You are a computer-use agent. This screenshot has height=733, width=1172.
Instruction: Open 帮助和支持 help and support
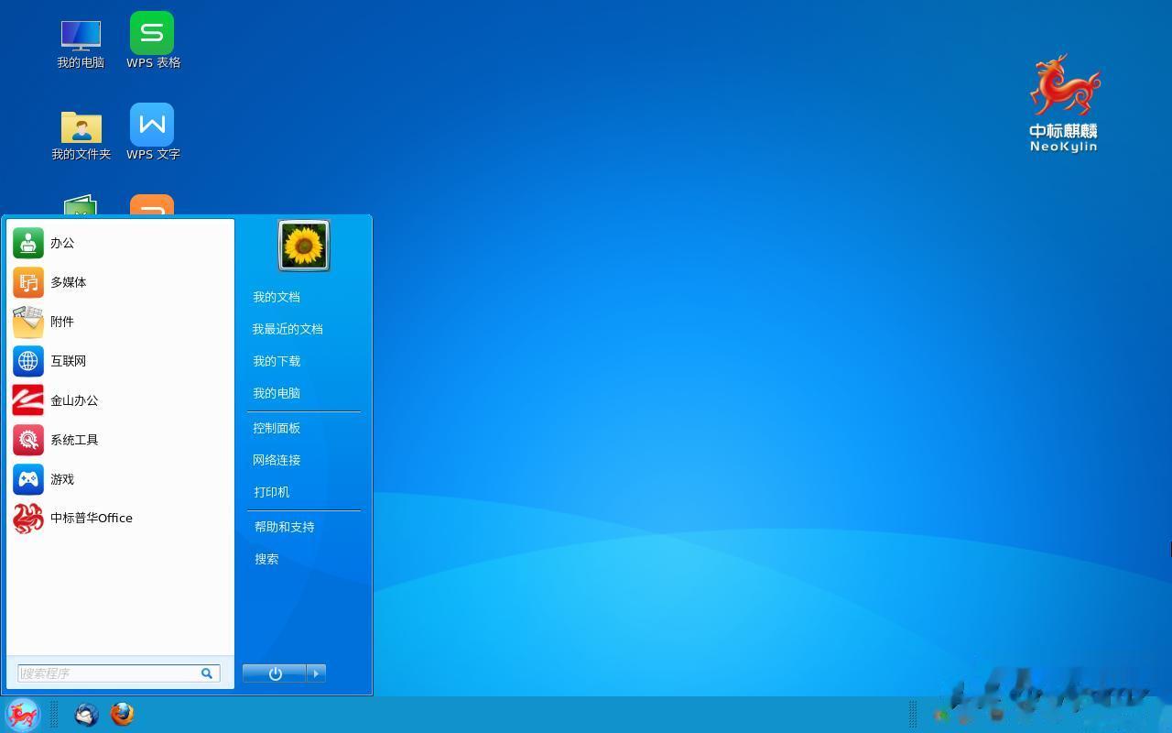[285, 527]
